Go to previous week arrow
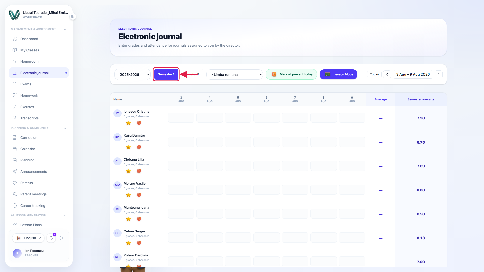The image size is (484, 272). pyautogui.click(x=387, y=74)
